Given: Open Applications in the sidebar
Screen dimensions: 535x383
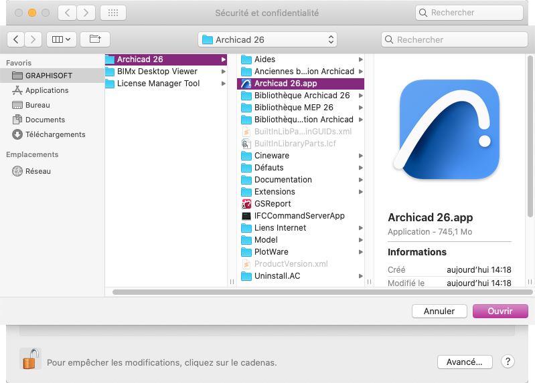Looking at the screenshot, I should [47, 90].
